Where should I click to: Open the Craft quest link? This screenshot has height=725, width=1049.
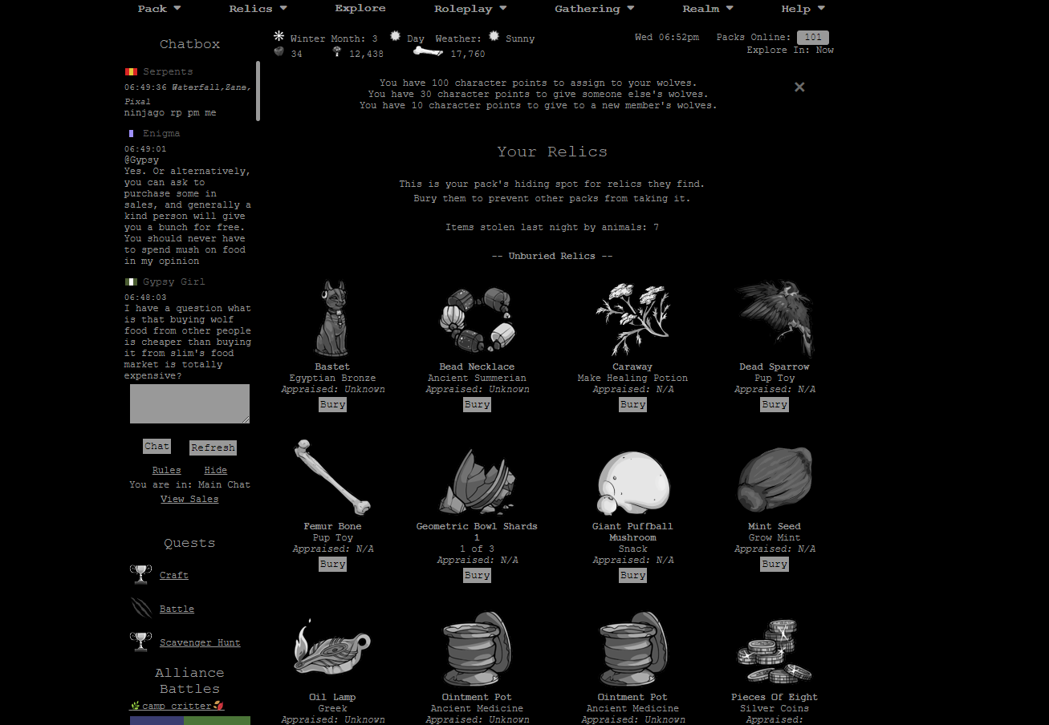[x=173, y=576]
